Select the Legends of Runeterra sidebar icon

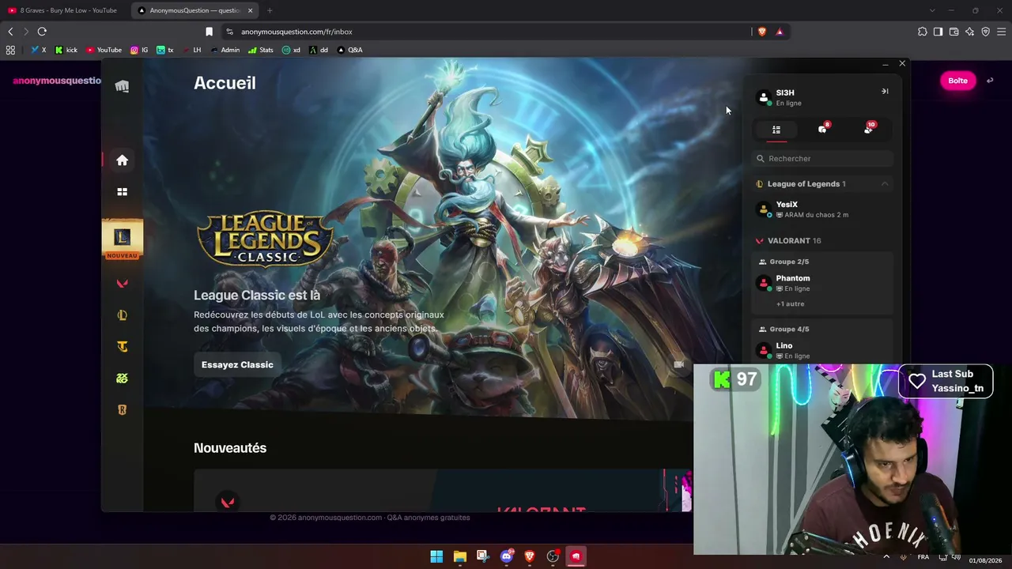pos(122,410)
